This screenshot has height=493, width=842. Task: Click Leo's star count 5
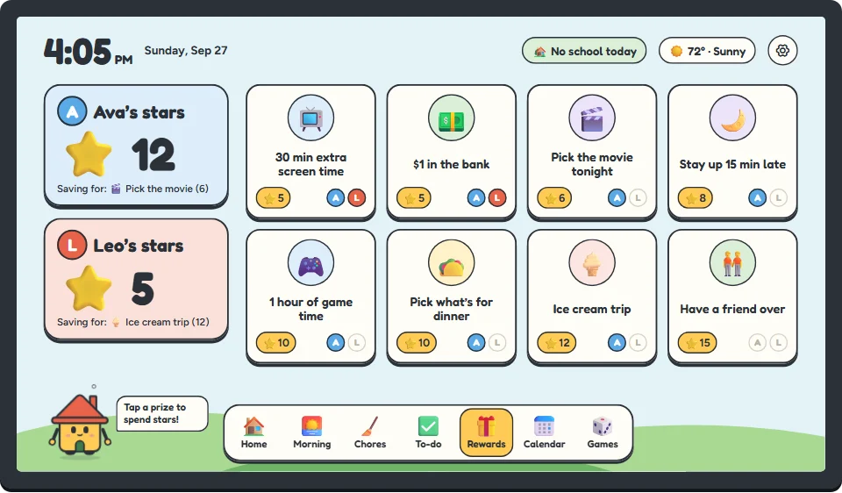click(x=143, y=289)
